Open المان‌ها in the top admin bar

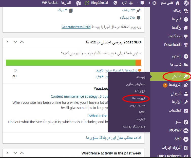[66, 3]
